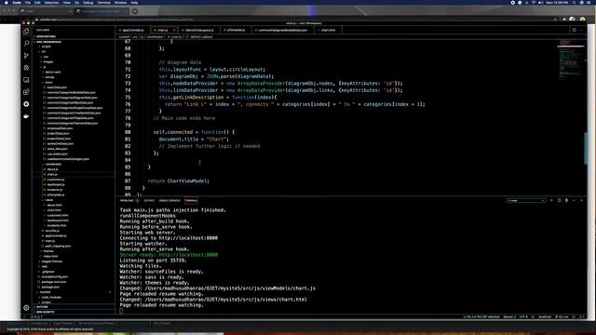Open the Apple menu

pyautogui.click(x=7, y=2)
